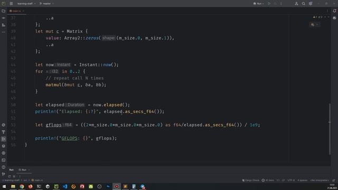Open the Problems tool window icon

pos(4,167)
